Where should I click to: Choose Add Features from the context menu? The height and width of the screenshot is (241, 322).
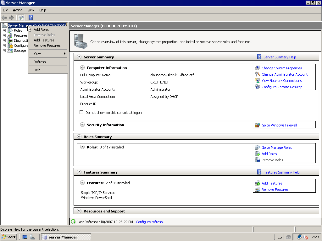tap(48, 40)
